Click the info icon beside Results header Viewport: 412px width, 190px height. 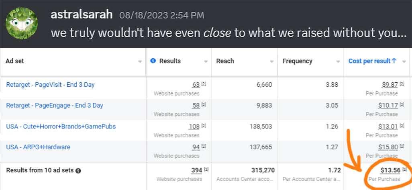point(153,61)
